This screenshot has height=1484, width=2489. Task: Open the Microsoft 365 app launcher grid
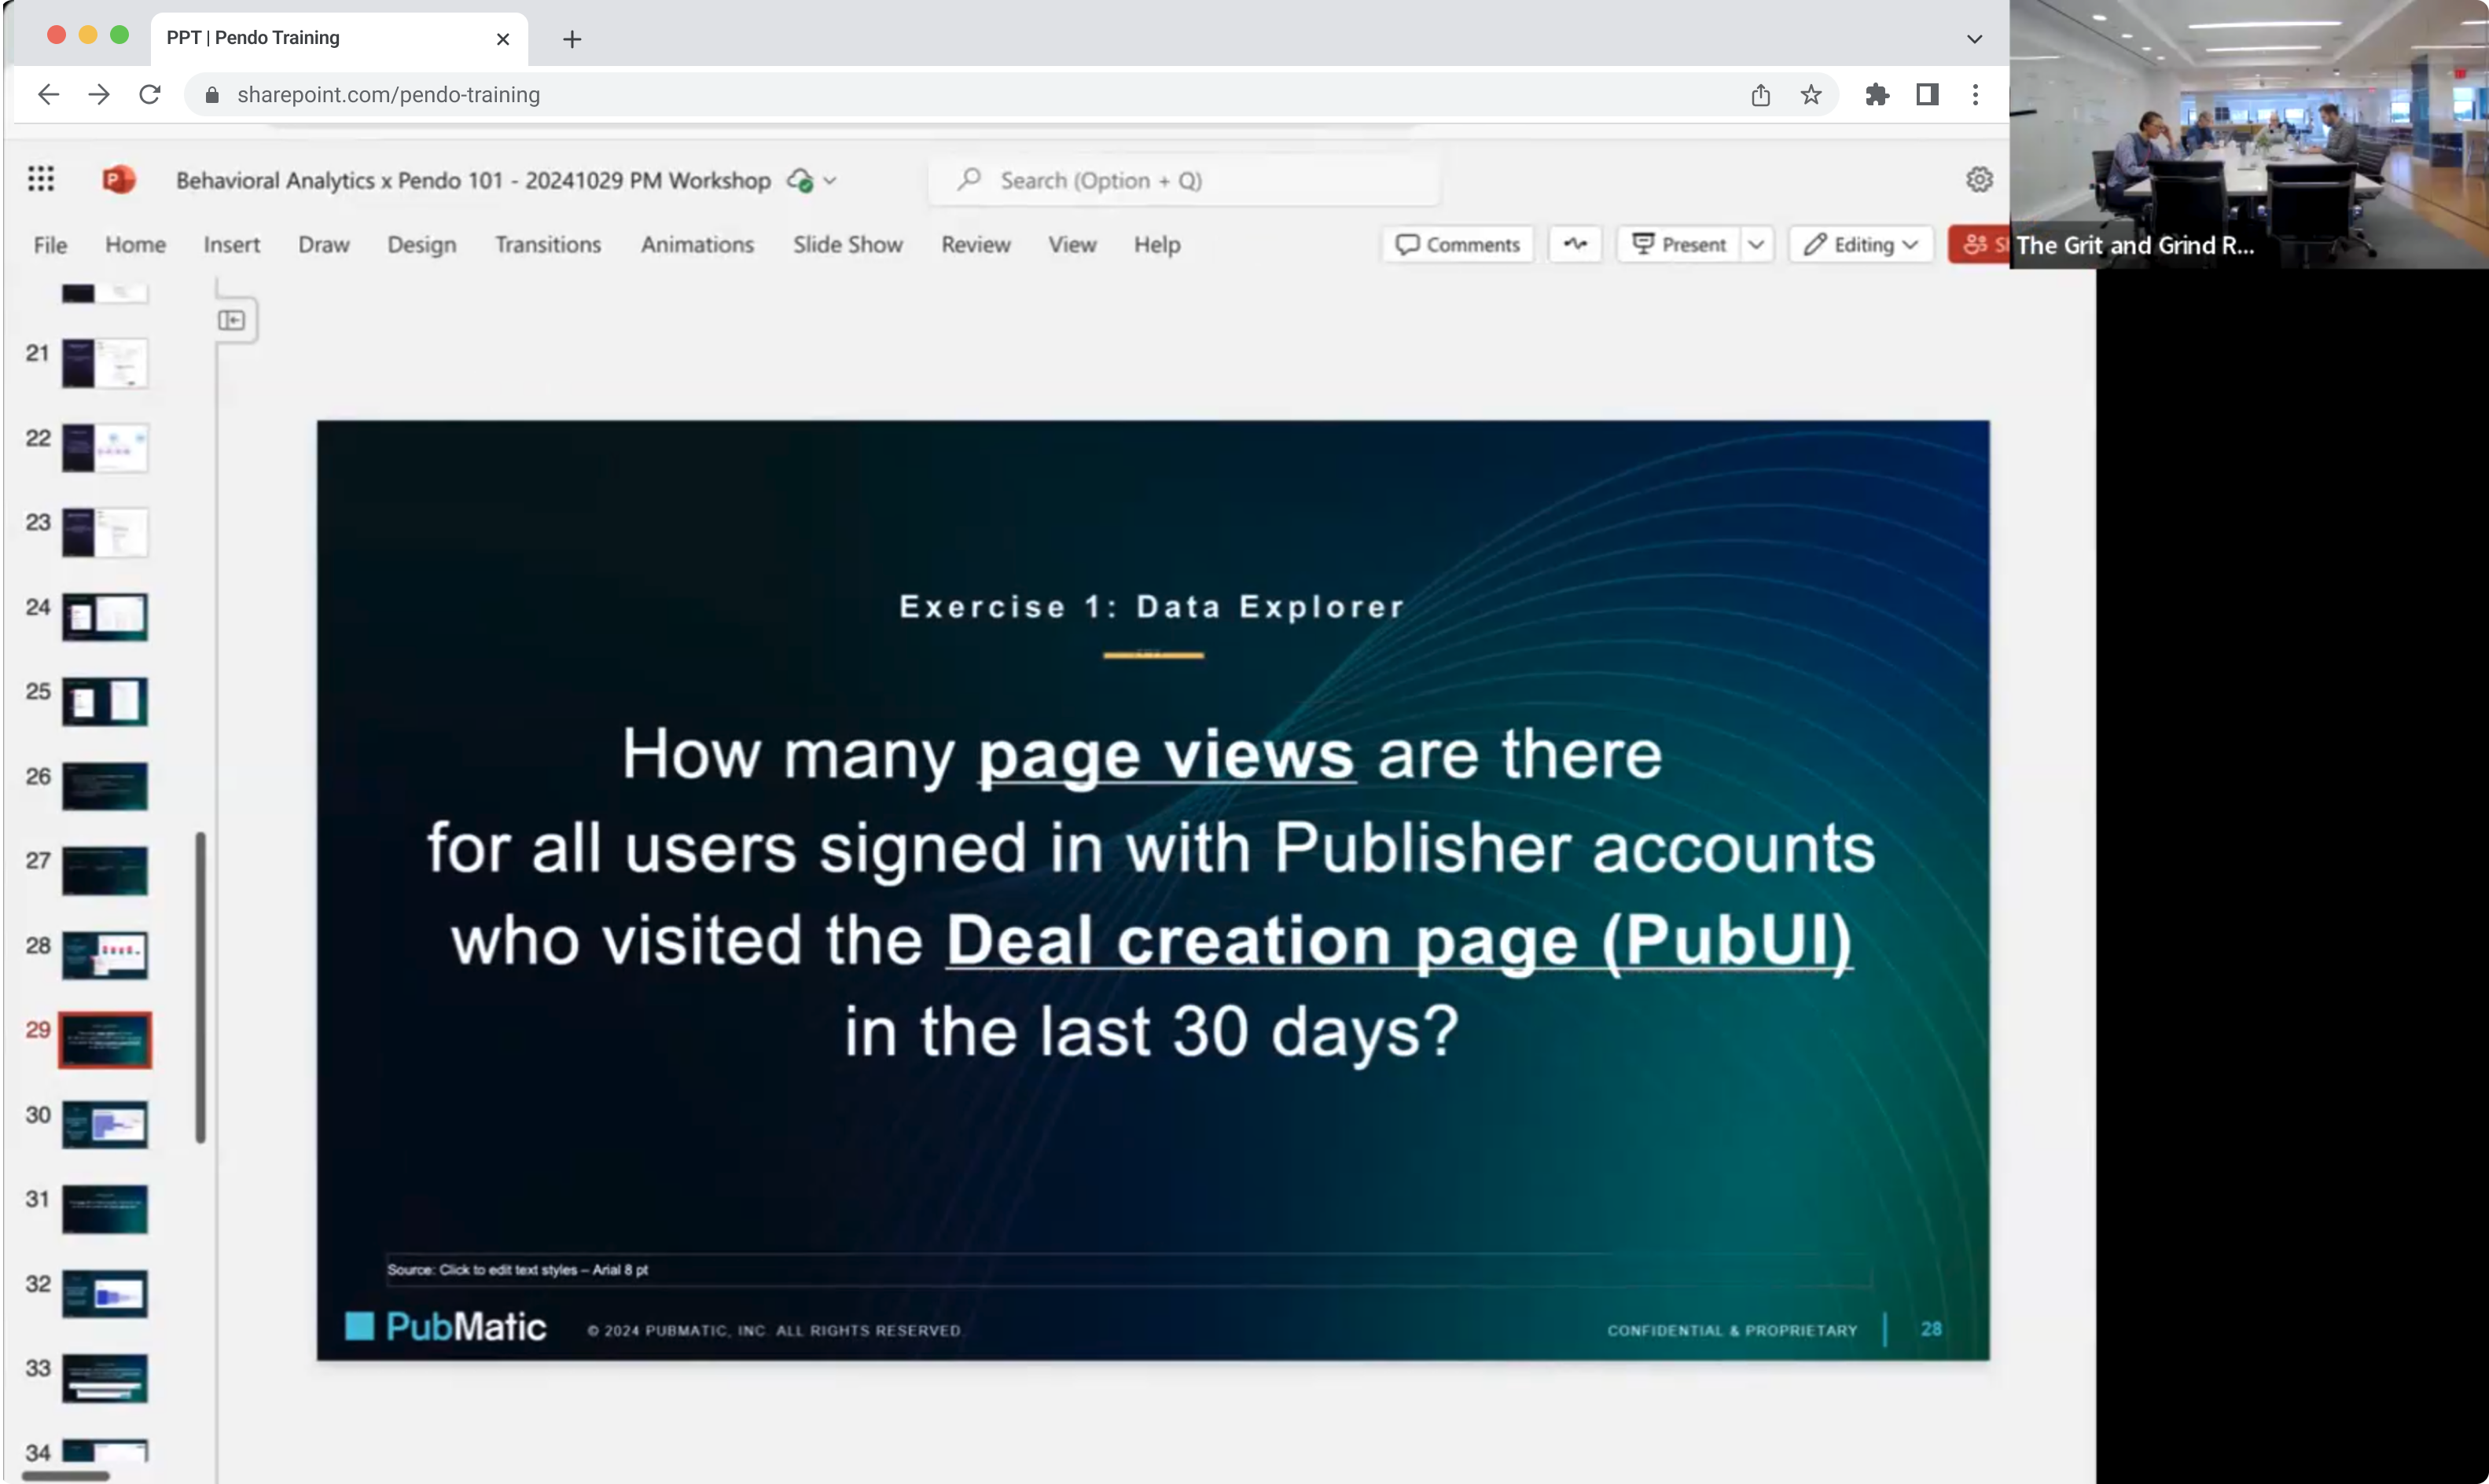(x=41, y=179)
